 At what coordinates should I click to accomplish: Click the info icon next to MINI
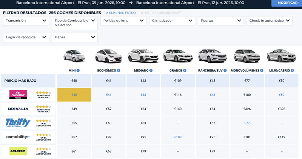coord(78,70)
